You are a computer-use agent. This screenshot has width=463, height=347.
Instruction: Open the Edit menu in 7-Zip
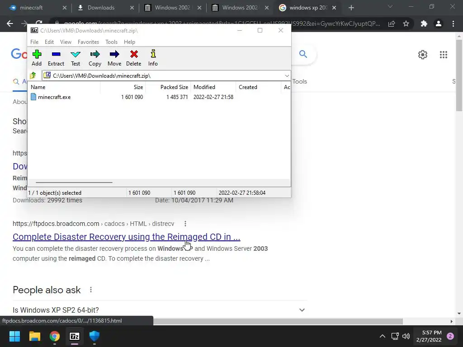[49, 42]
